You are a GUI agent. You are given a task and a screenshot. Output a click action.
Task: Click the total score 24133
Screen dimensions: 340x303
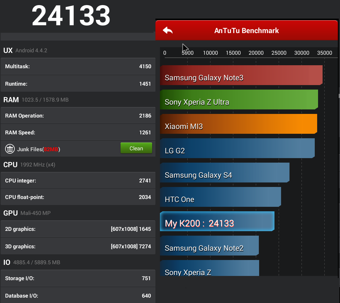(x=71, y=16)
